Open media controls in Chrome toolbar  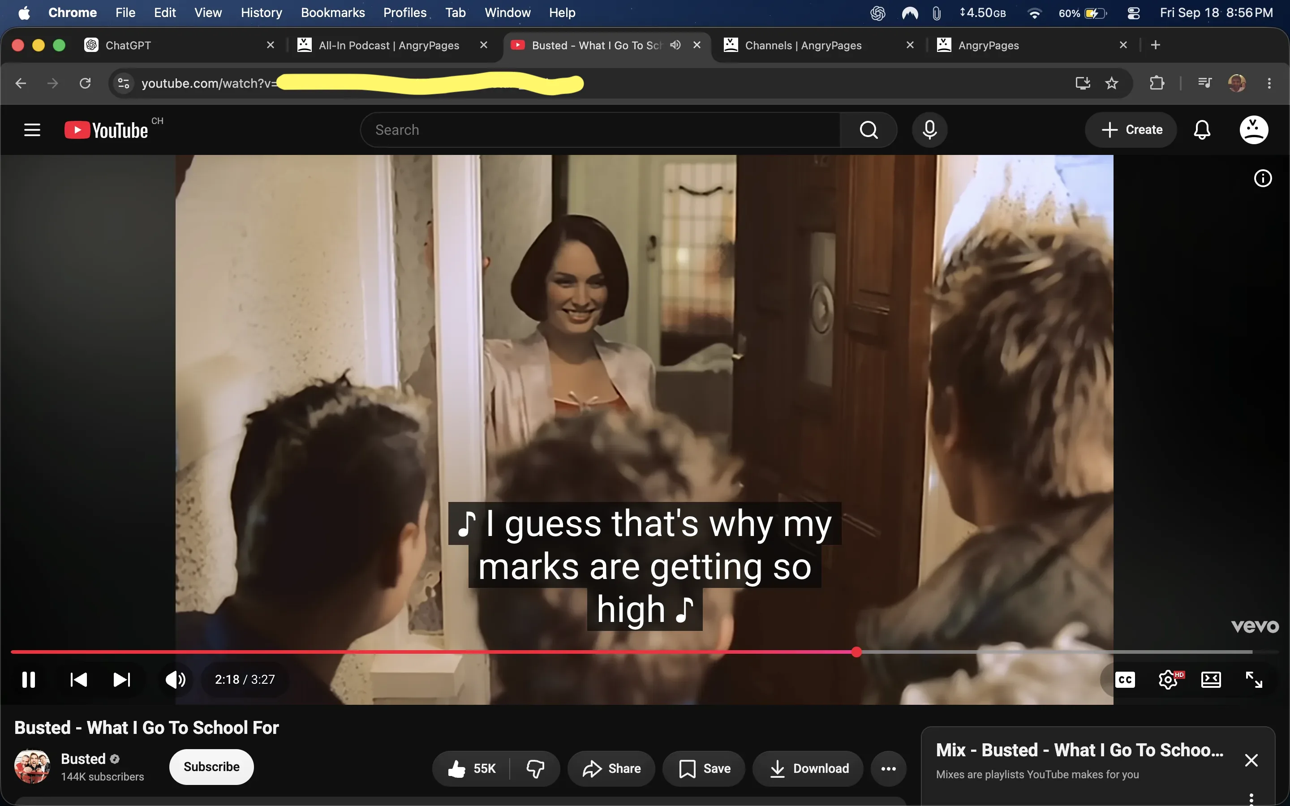pyautogui.click(x=1205, y=83)
